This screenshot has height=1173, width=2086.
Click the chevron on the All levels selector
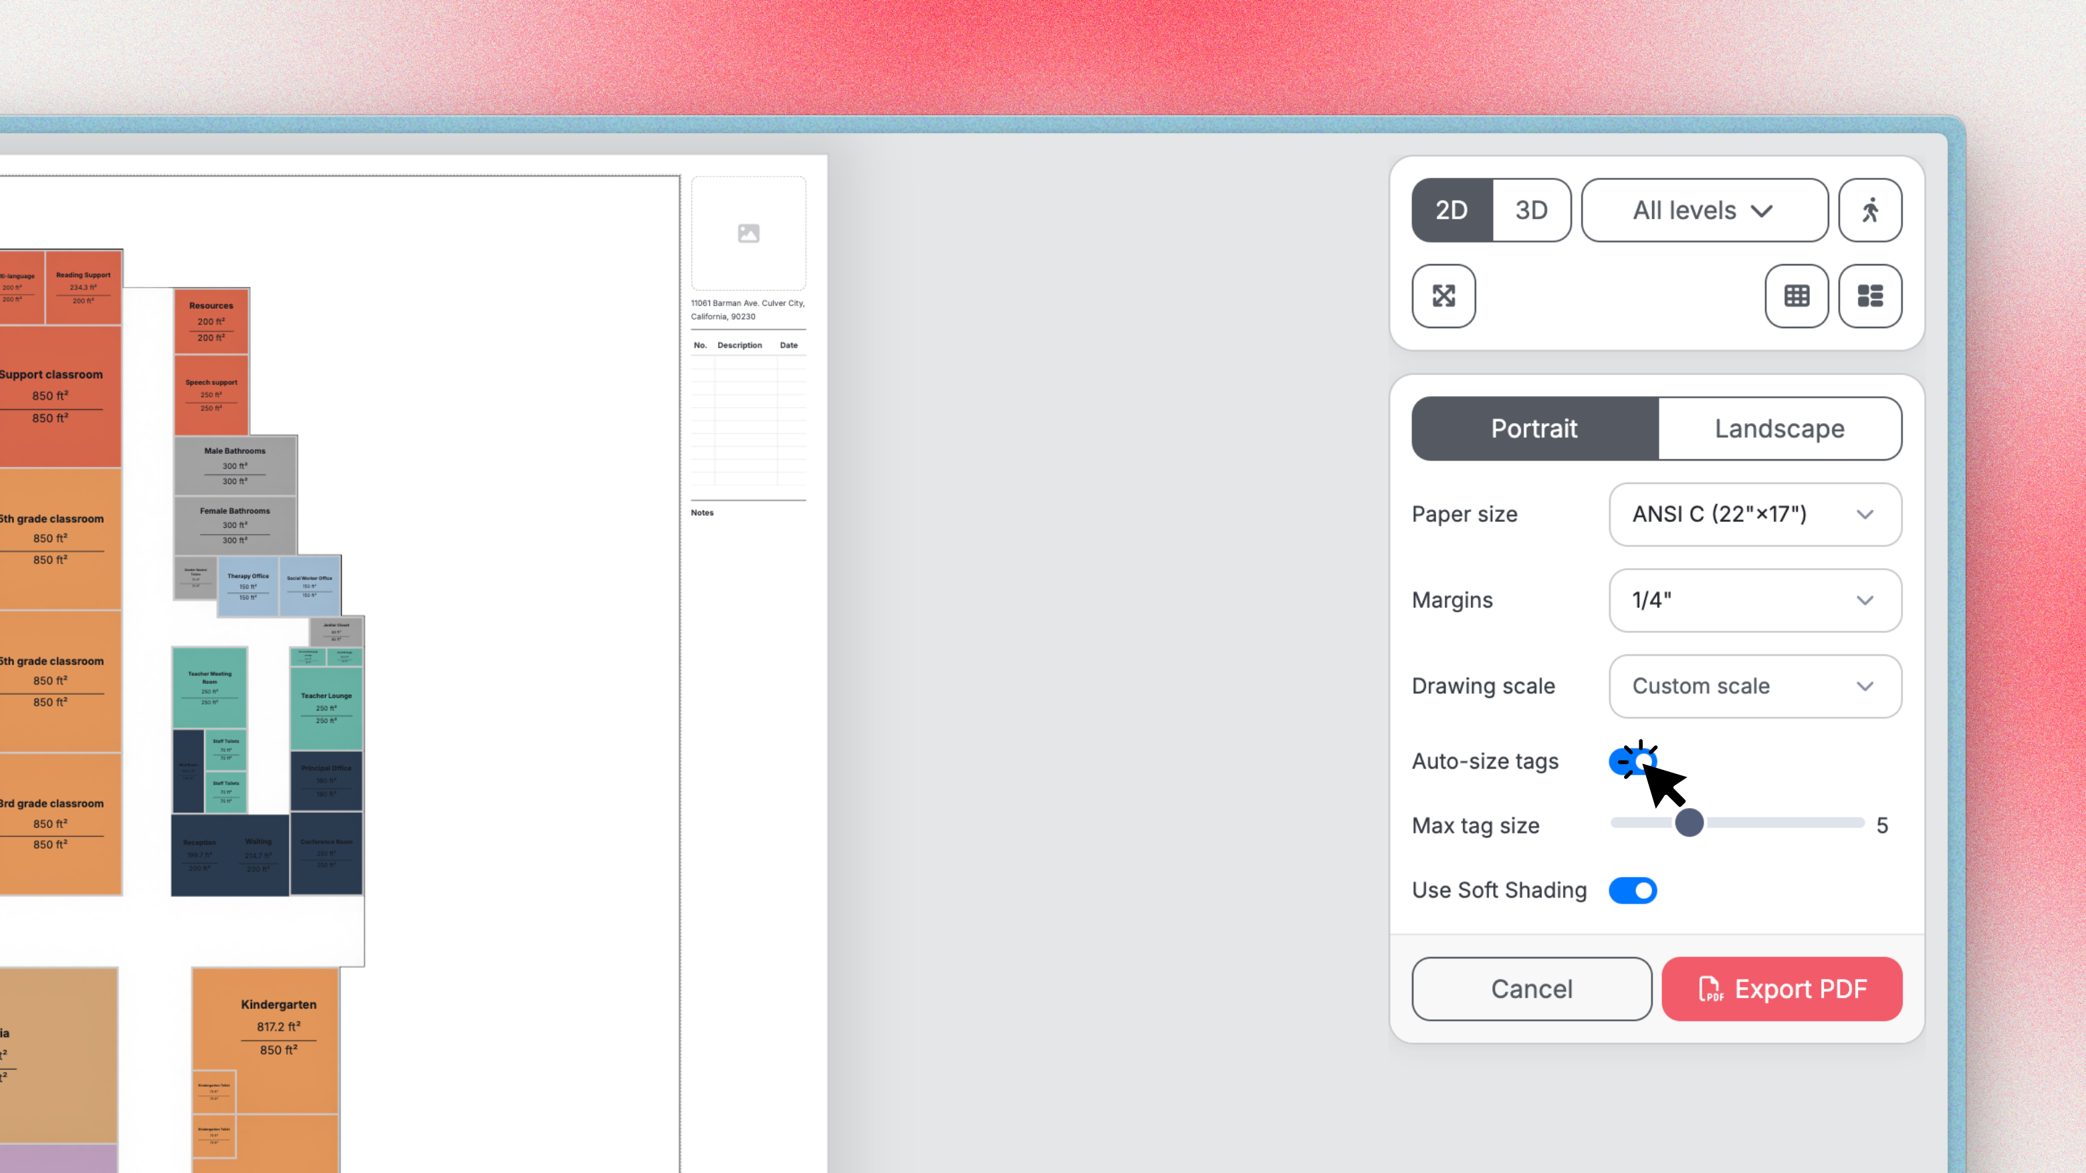click(1762, 211)
